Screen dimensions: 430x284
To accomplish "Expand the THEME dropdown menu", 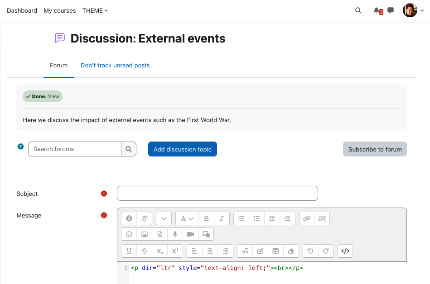I will tap(95, 11).
